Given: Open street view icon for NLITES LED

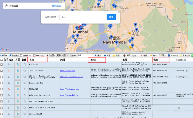Looking at the screenshot, I should (18, 64).
